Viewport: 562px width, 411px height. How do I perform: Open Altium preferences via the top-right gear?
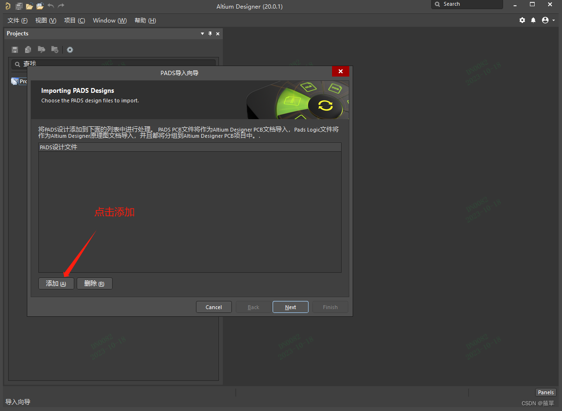coord(522,20)
